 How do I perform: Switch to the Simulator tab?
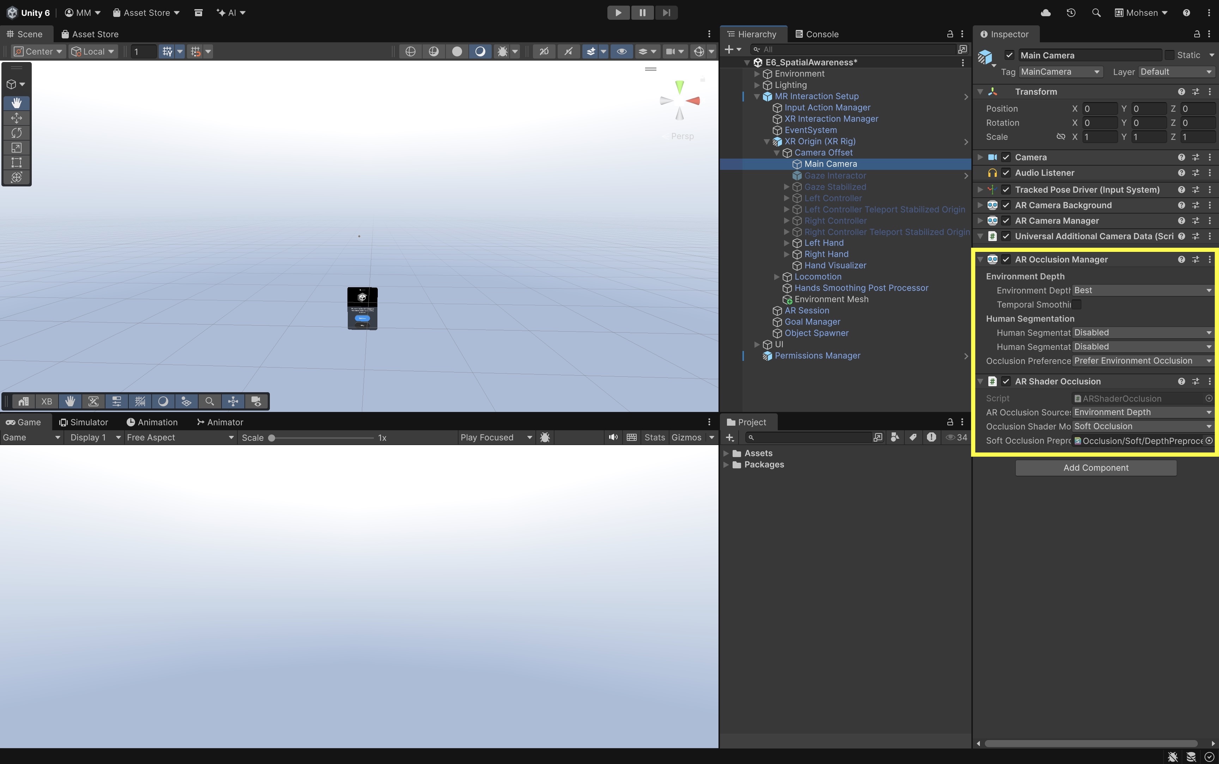[x=84, y=422]
